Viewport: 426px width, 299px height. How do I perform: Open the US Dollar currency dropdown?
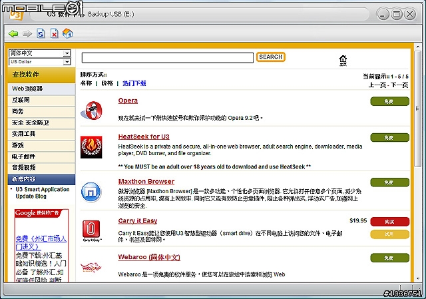click(40, 62)
